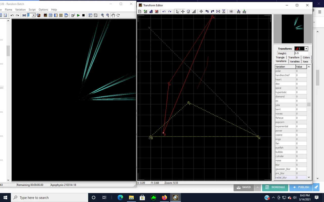Viewport: 324px width, 202px height.
Task: Click the gaussian_blur variation row
Action: pyautogui.click(x=291, y=169)
